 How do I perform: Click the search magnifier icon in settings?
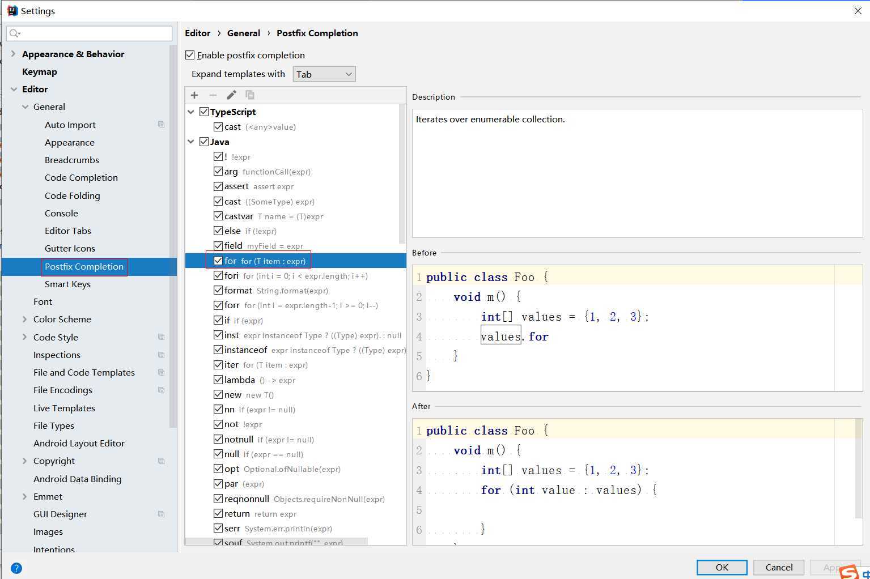point(14,34)
